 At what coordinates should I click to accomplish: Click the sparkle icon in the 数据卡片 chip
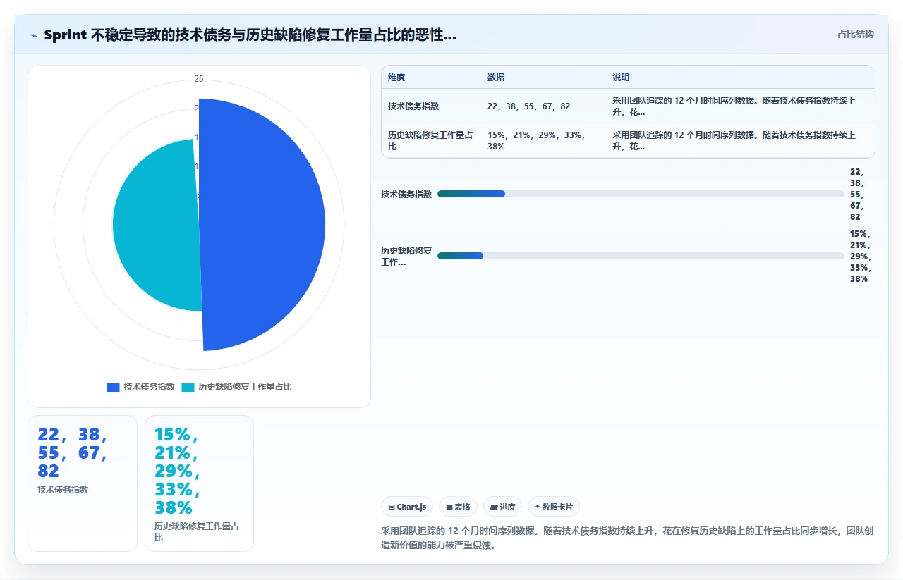(x=538, y=507)
